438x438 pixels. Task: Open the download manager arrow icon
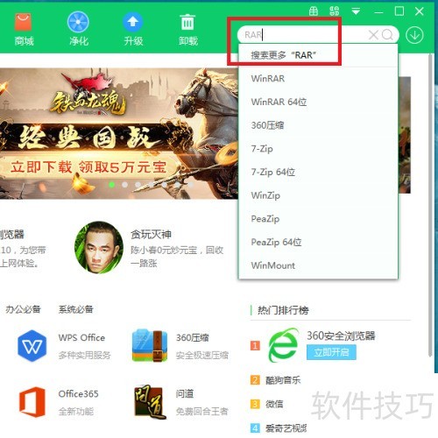click(414, 35)
